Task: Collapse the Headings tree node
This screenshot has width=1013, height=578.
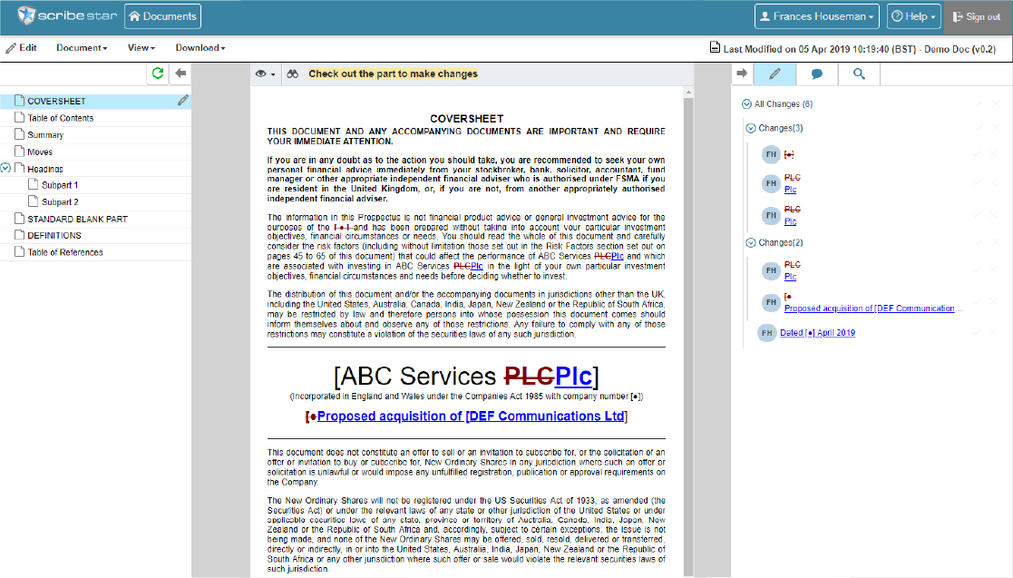Action: pos(6,169)
